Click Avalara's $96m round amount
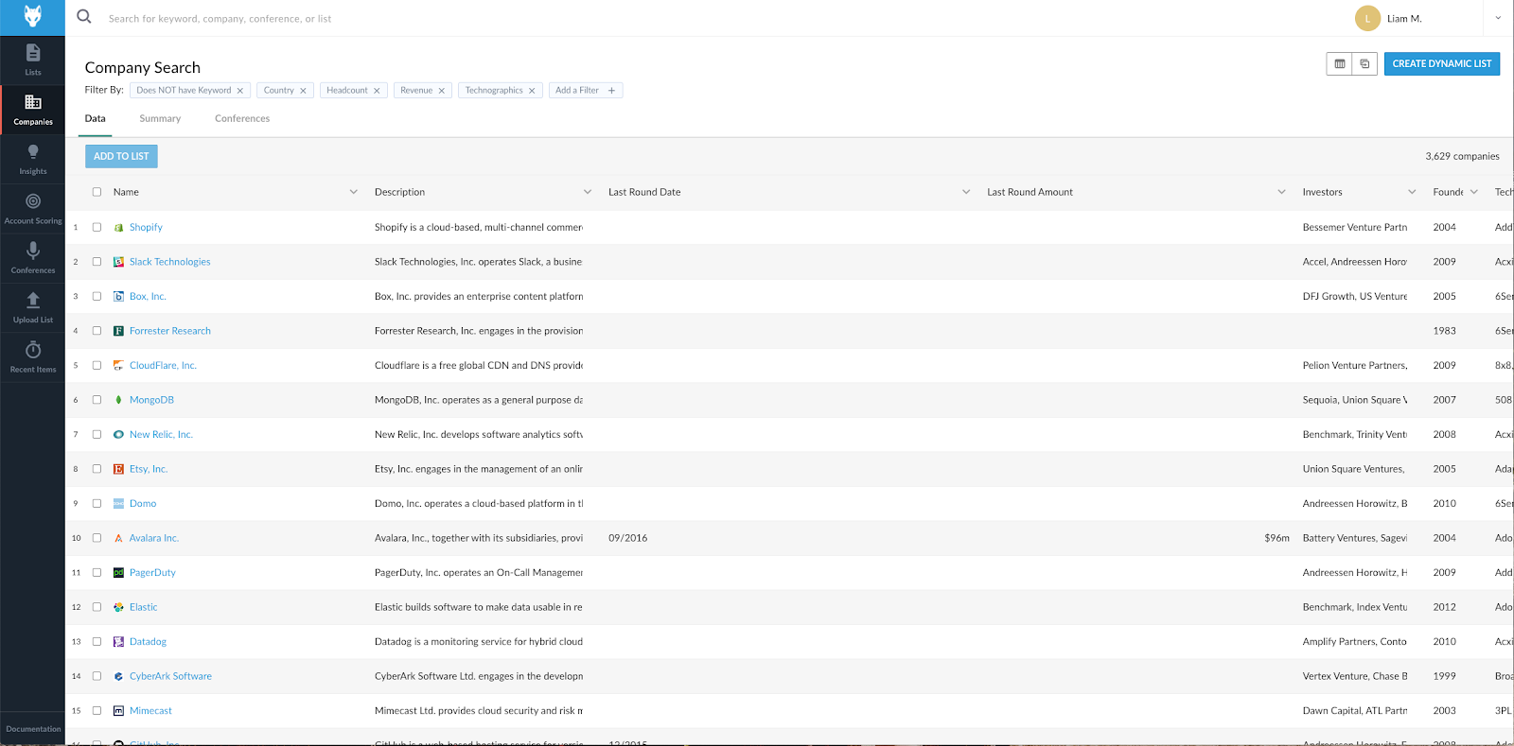This screenshot has height=746, width=1514. tap(1276, 538)
